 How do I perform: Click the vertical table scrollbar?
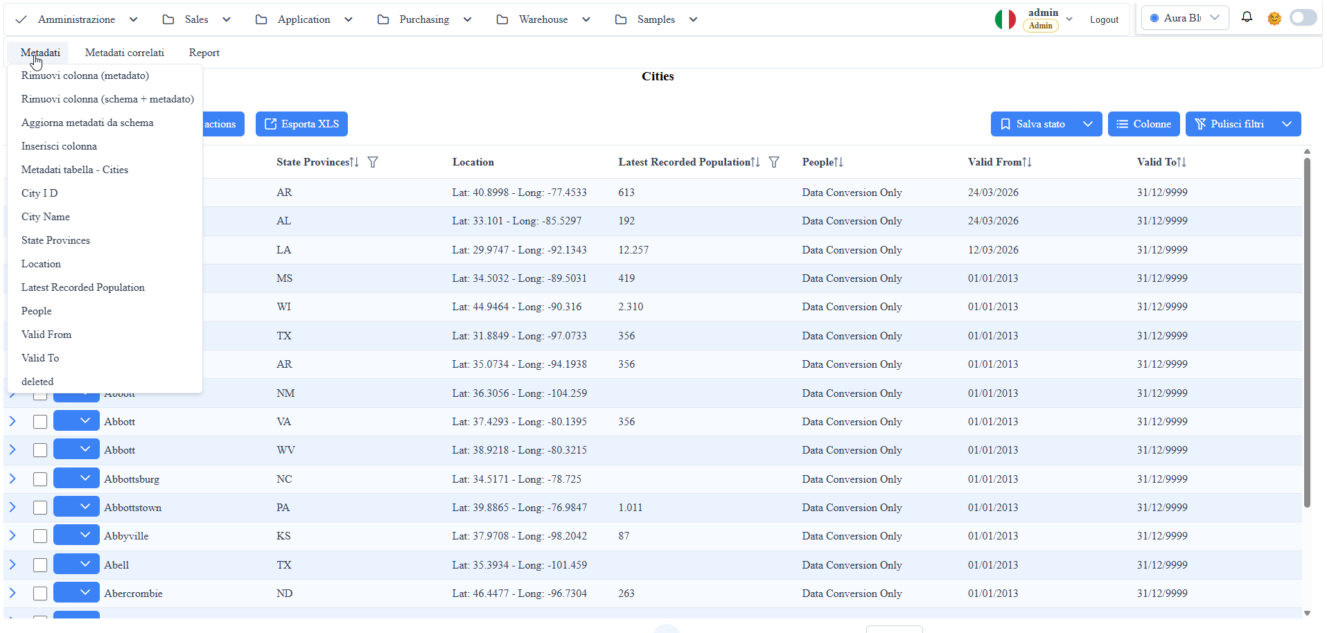(x=1307, y=332)
